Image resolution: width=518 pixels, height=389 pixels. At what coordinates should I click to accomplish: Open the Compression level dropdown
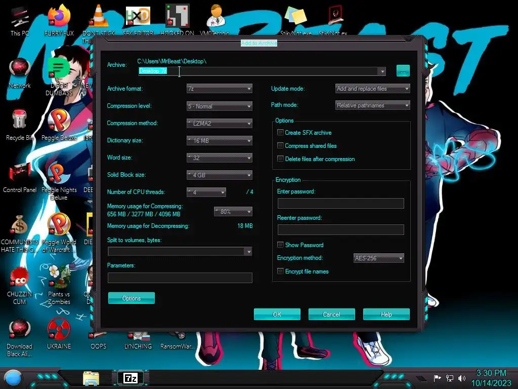click(x=220, y=106)
